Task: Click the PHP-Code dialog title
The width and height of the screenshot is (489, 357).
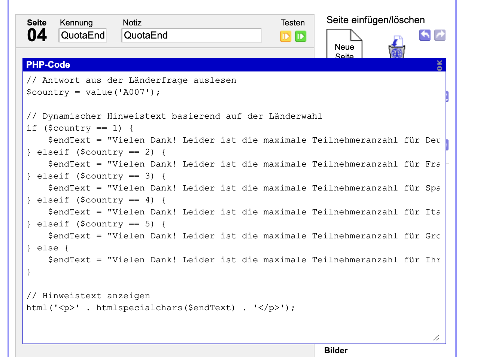Action: pyautogui.click(x=48, y=65)
